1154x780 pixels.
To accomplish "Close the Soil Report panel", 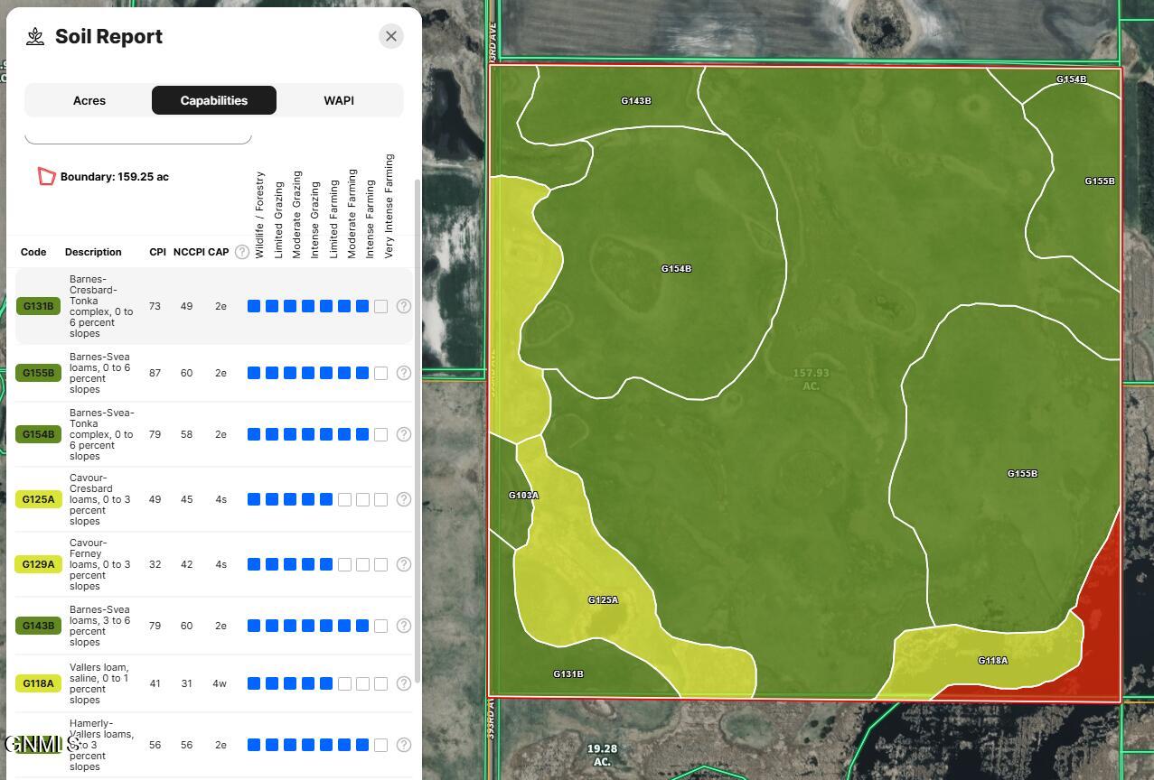I will click(390, 36).
